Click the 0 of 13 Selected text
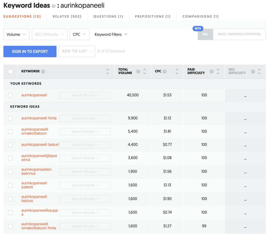Image resolution: width=269 pixels, height=234 pixels. click(111, 51)
